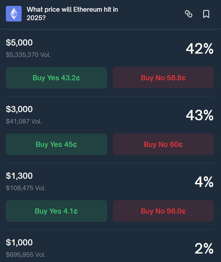221x262 pixels.
Task: Click the $695,955 volume label
Action: [23, 255]
